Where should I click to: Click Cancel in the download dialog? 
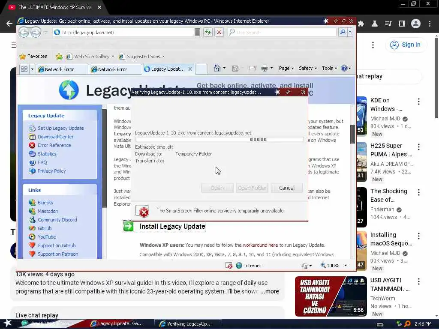[287, 188]
